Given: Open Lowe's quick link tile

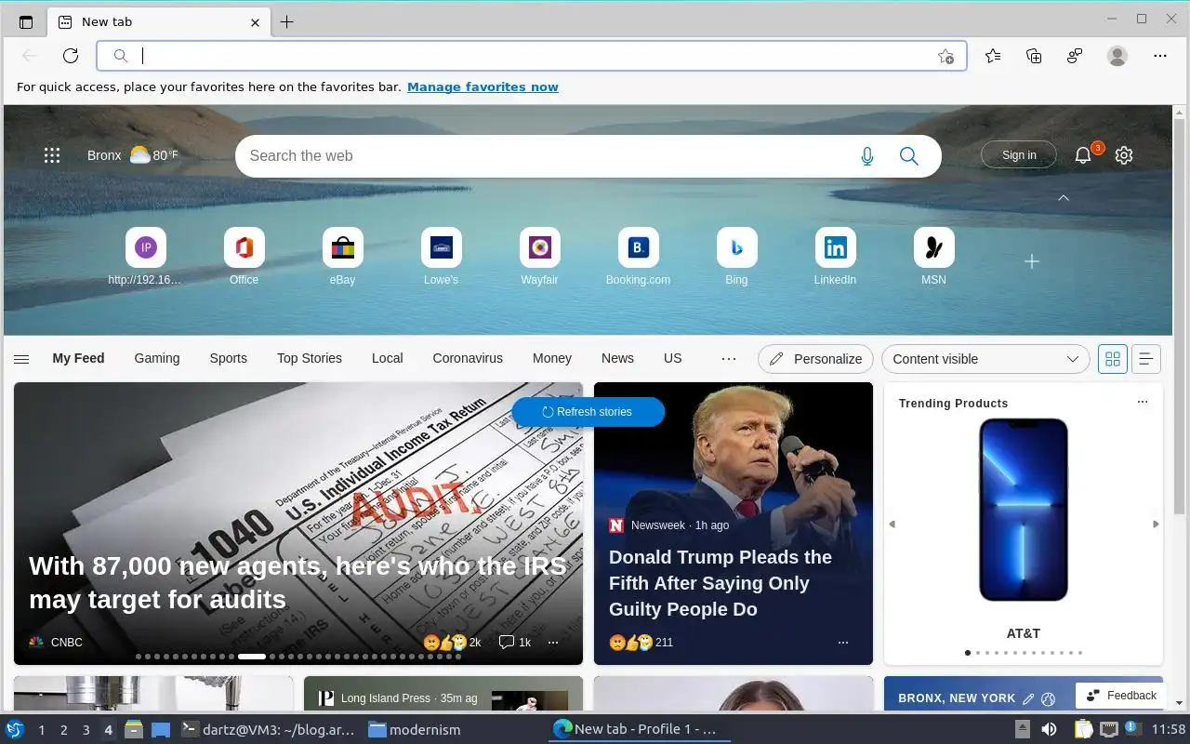Looking at the screenshot, I should pyautogui.click(x=442, y=257).
